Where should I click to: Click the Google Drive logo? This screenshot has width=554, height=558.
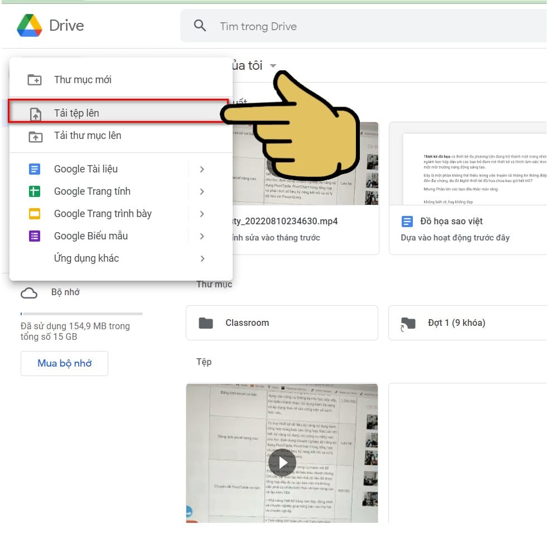click(30, 26)
